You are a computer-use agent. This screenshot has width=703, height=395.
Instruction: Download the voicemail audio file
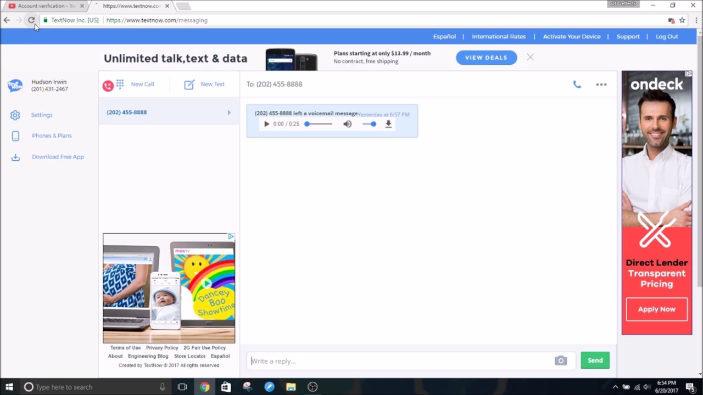(x=388, y=124)
